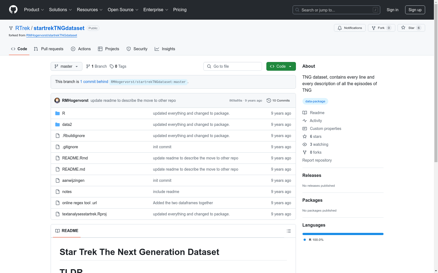Expand the Open Source menu
The width and height of the screenshot is (438, 273).
123,10
